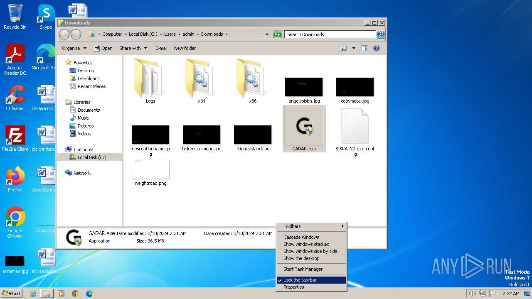Open Documents library
The image size is (532, 299).
tap(89, 110)
